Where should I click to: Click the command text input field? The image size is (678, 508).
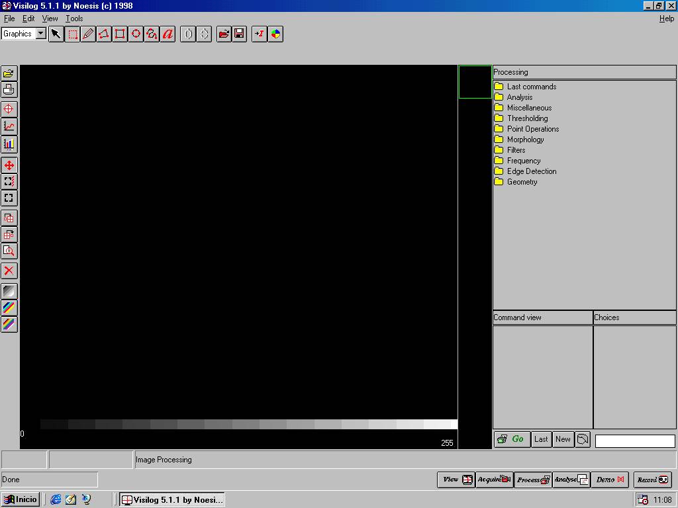[635, 441]
